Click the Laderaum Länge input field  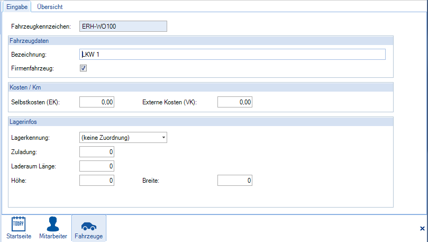[x=97, y=166]
